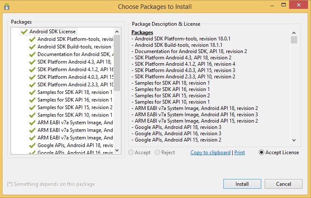Click Copy to clipboard link

(210, 153)
